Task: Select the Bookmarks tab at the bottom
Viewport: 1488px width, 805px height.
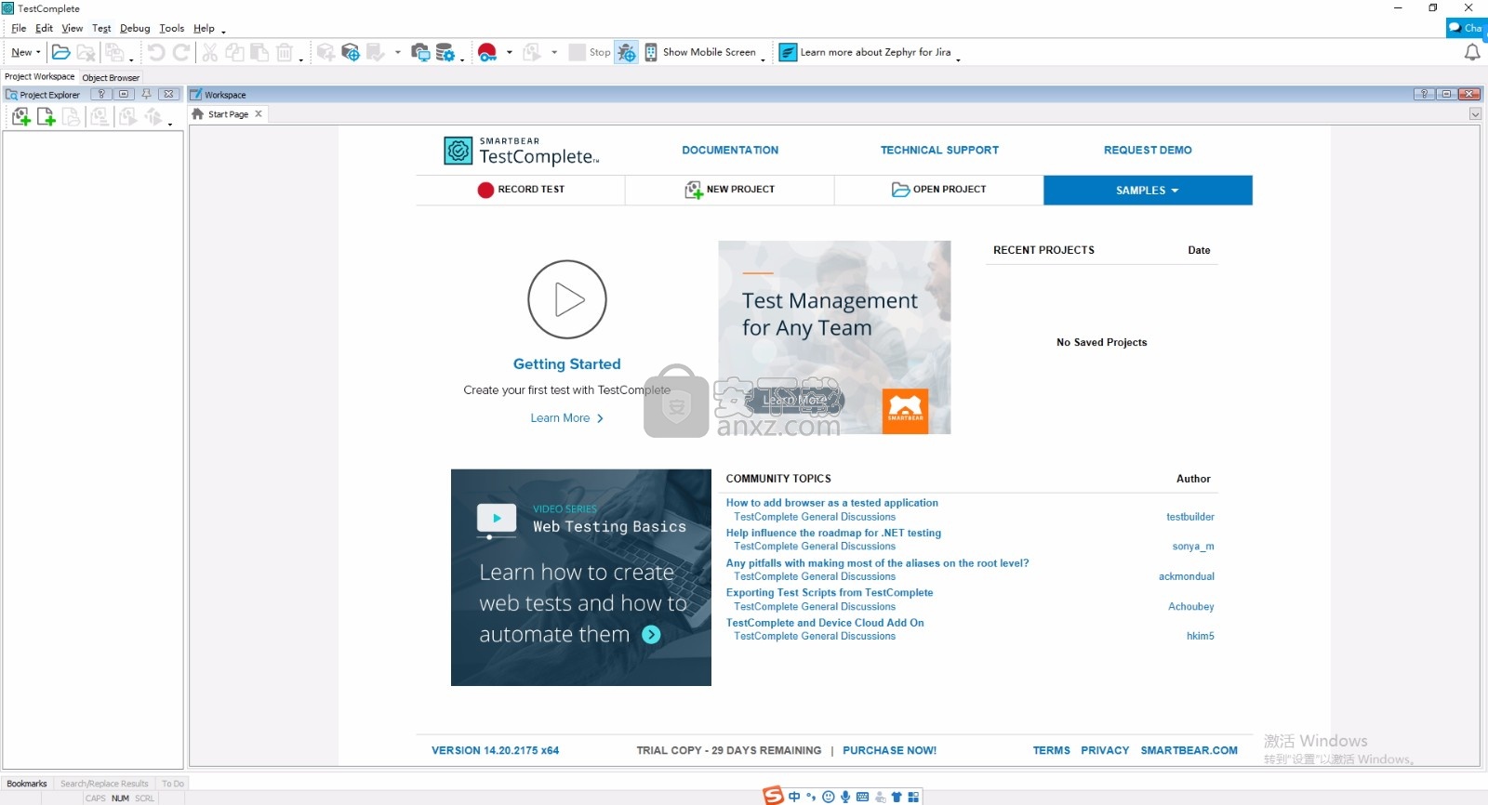Action: point(27,784)
